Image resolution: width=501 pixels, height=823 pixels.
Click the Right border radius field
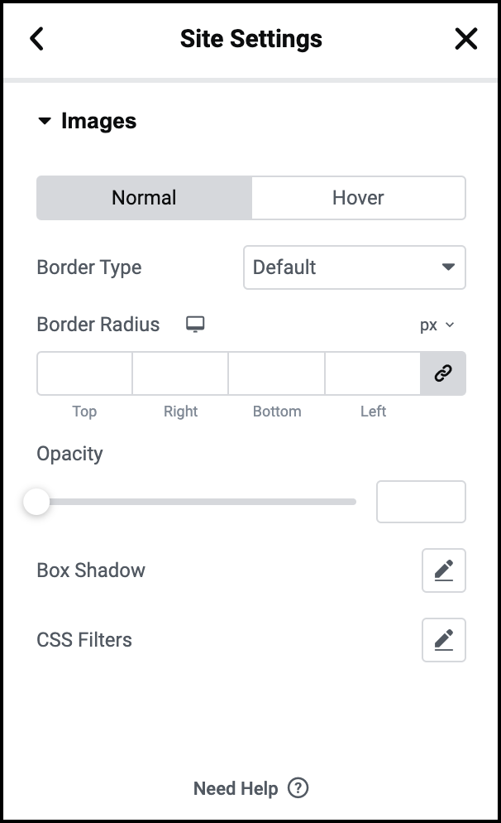[x=180, y=373]
